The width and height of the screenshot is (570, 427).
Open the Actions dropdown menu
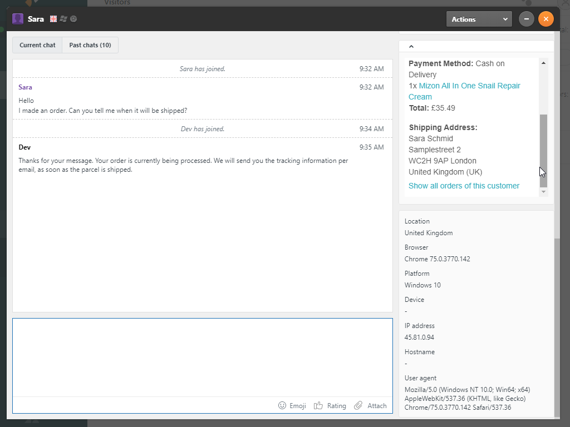click(479, 19)
